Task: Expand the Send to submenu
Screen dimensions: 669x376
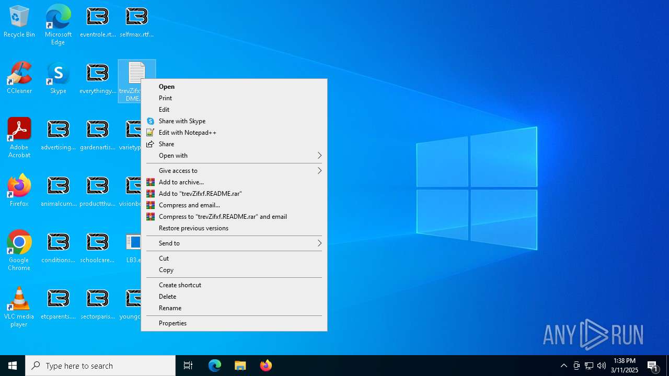Action: point(234,243)
